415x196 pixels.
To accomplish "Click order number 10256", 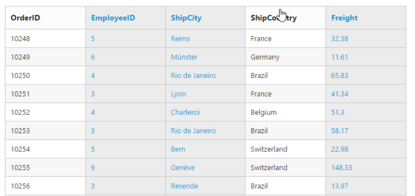I will coord(20,186).
